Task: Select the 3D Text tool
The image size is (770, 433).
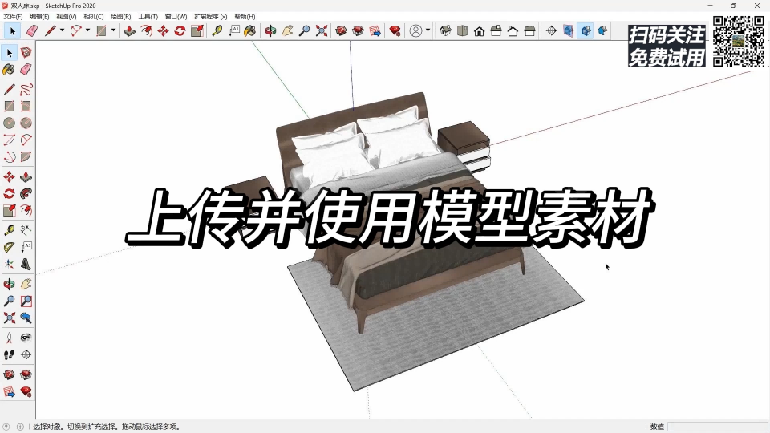Action: coord(26,264)
